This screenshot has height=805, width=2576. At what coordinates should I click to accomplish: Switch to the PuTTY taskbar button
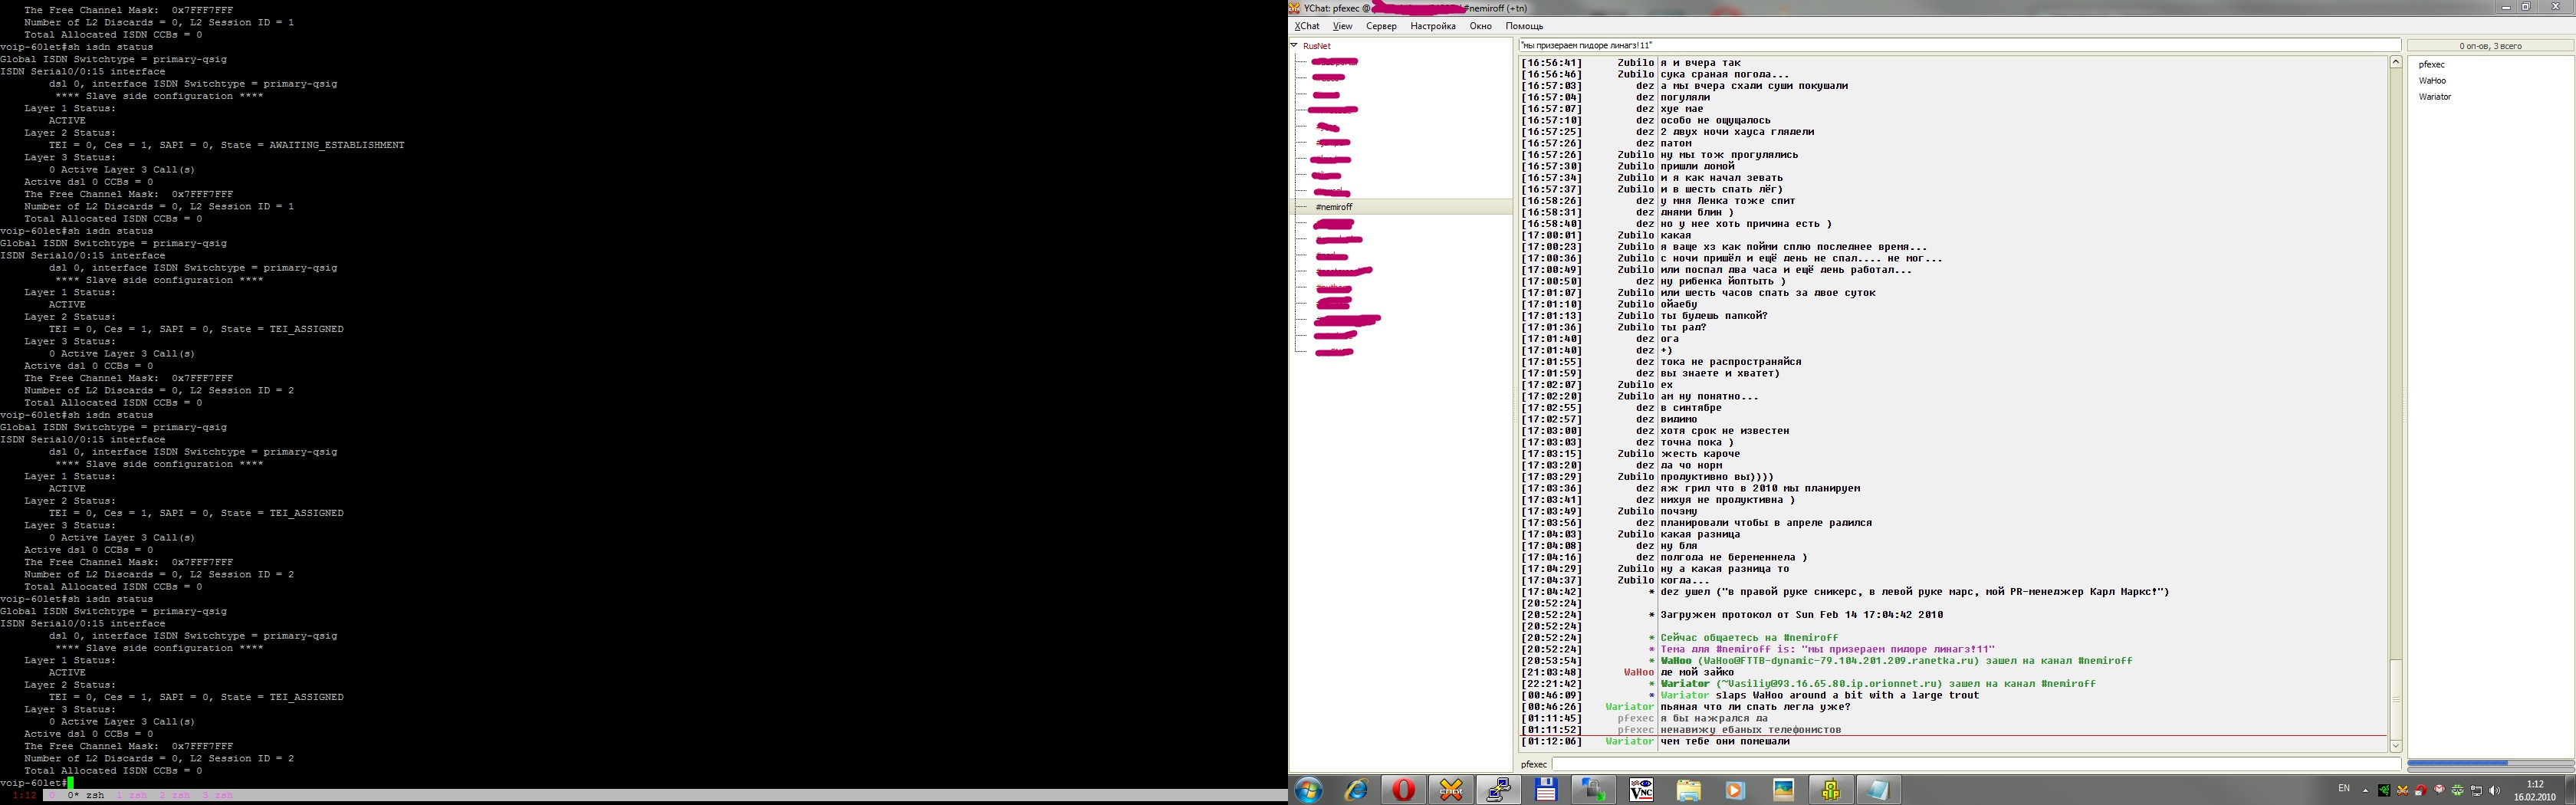(x=1498, y=790)
